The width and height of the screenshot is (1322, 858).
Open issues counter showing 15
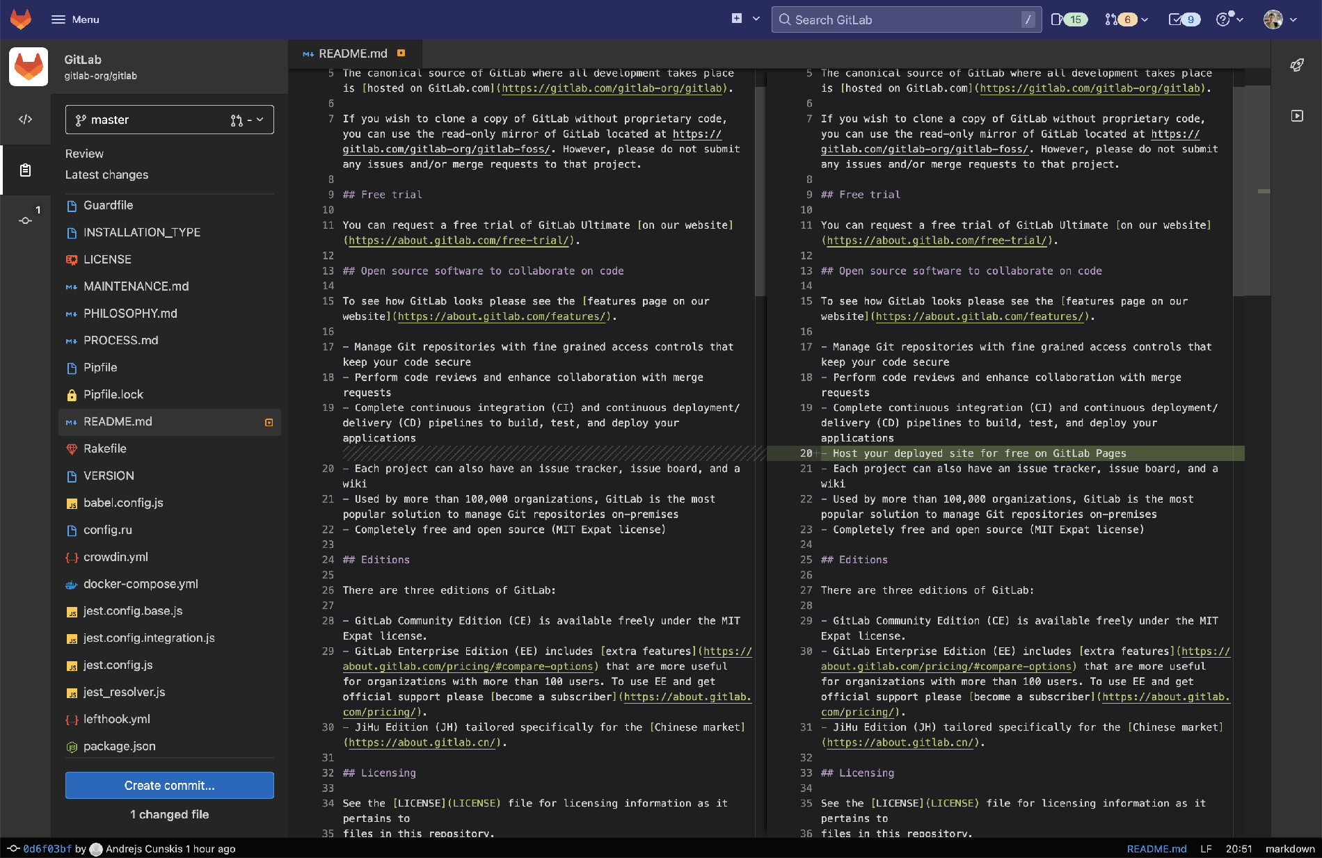1068,19
